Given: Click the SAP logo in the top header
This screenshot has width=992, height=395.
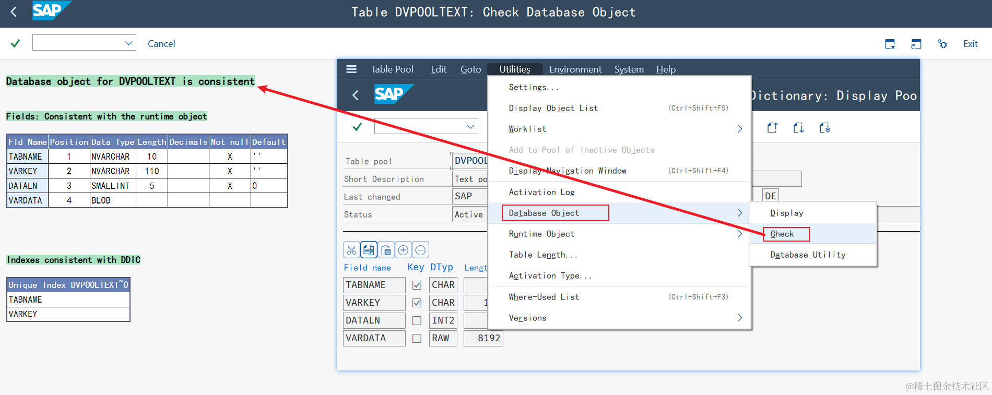Looking at the screenshot, I should pos(51,10).
